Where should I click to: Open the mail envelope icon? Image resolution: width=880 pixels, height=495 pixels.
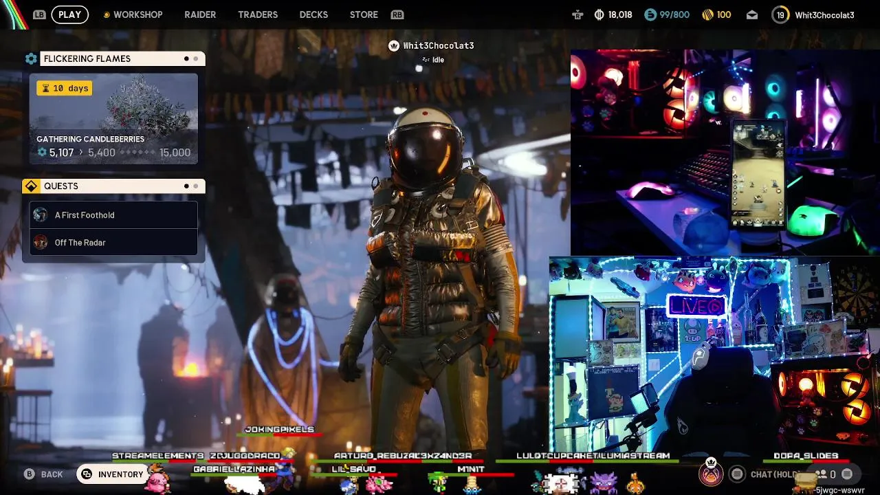pyautogui.click(x=752, y=14)
